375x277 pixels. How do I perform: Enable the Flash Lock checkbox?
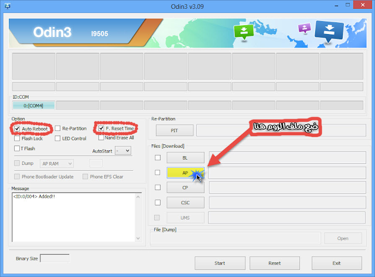[x=17, y=138]
